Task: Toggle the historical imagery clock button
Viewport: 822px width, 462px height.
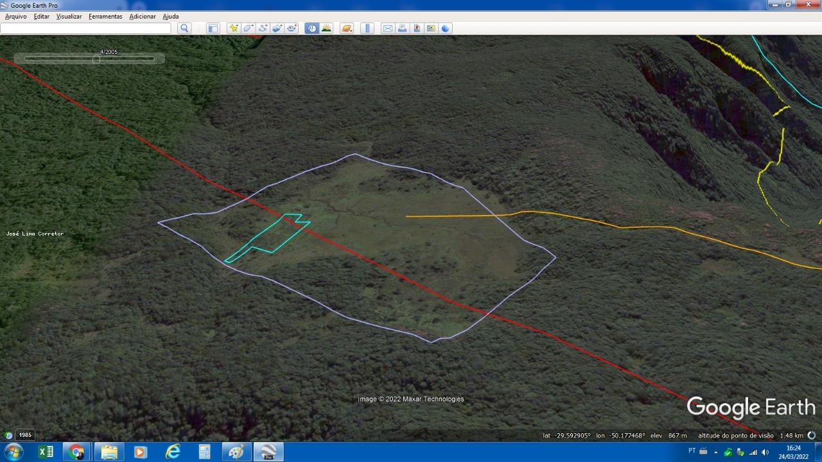Action: click(x=311, y=28)
